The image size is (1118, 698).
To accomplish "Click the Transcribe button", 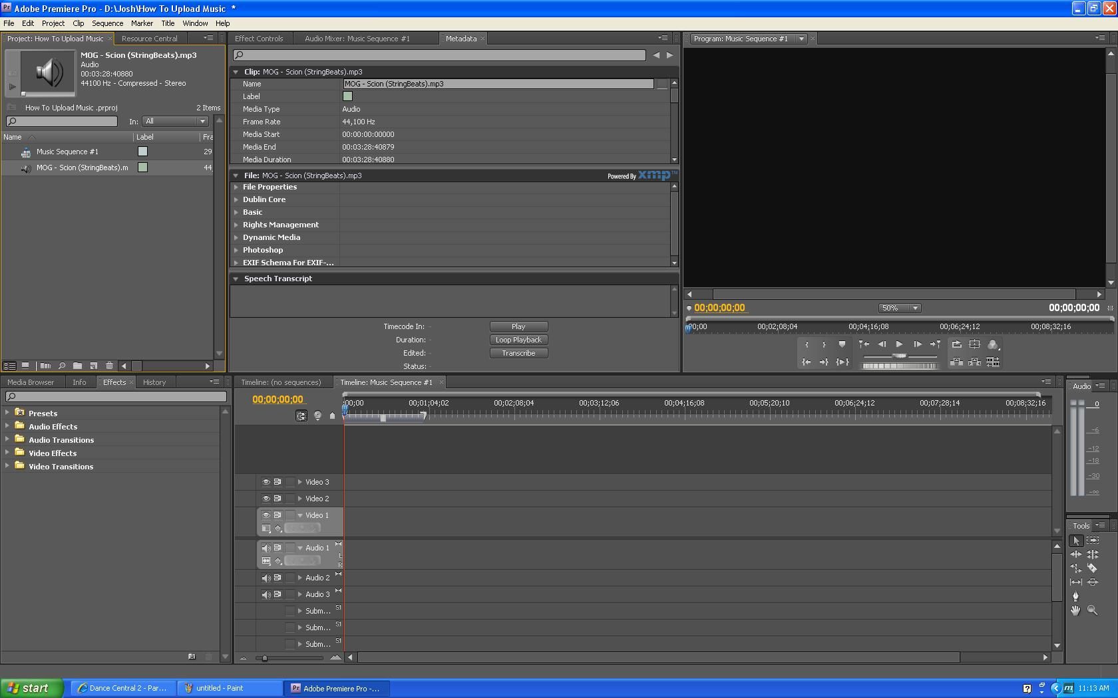I will tap(518, 353).
